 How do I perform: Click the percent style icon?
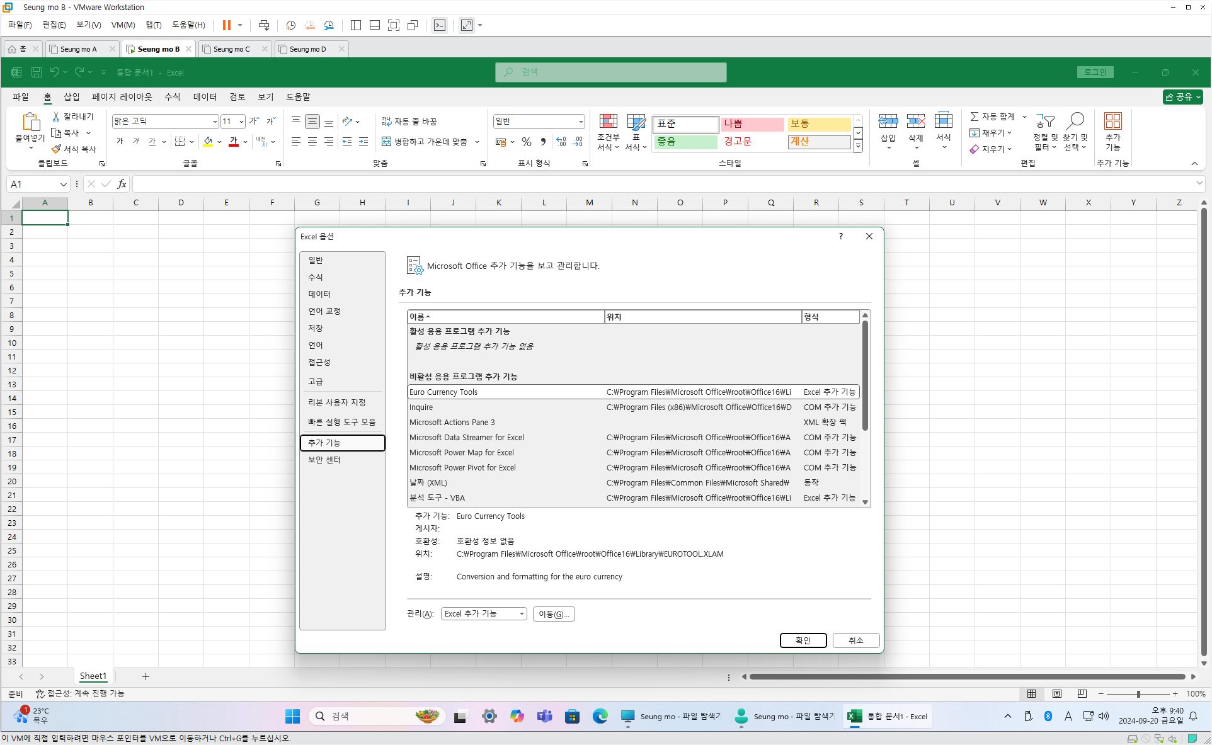527,142
